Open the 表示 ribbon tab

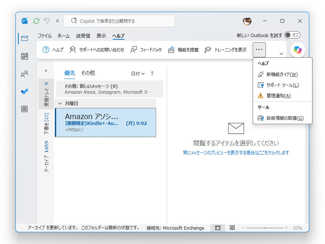pos(101,36)
